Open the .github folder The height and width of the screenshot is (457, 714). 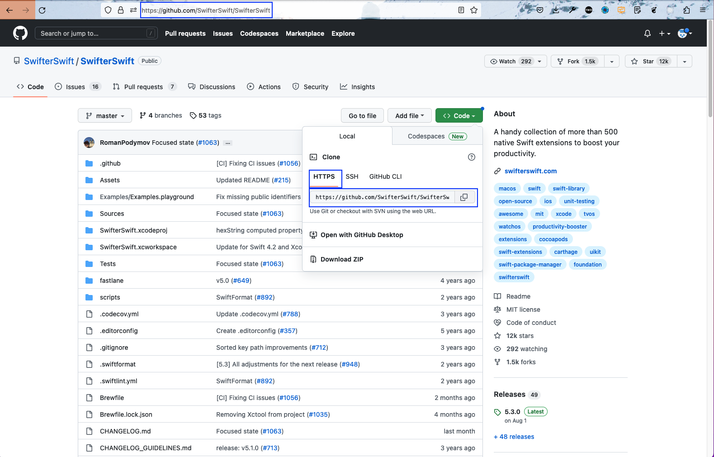[110, 163]
